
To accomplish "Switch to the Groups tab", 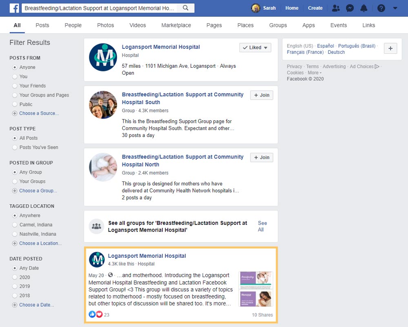I will (278, 25).
